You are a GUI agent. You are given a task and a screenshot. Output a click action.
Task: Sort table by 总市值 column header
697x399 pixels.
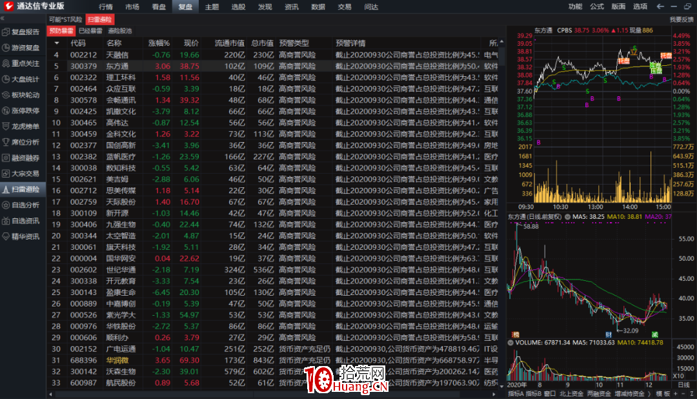[x=262, y=43]
